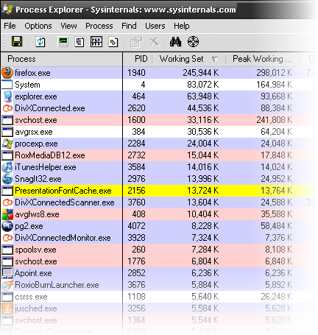Click the Refresh Now toolbar icon
Image resolution: width=318 pixels, height=335 pixels.
pos(40,42)
